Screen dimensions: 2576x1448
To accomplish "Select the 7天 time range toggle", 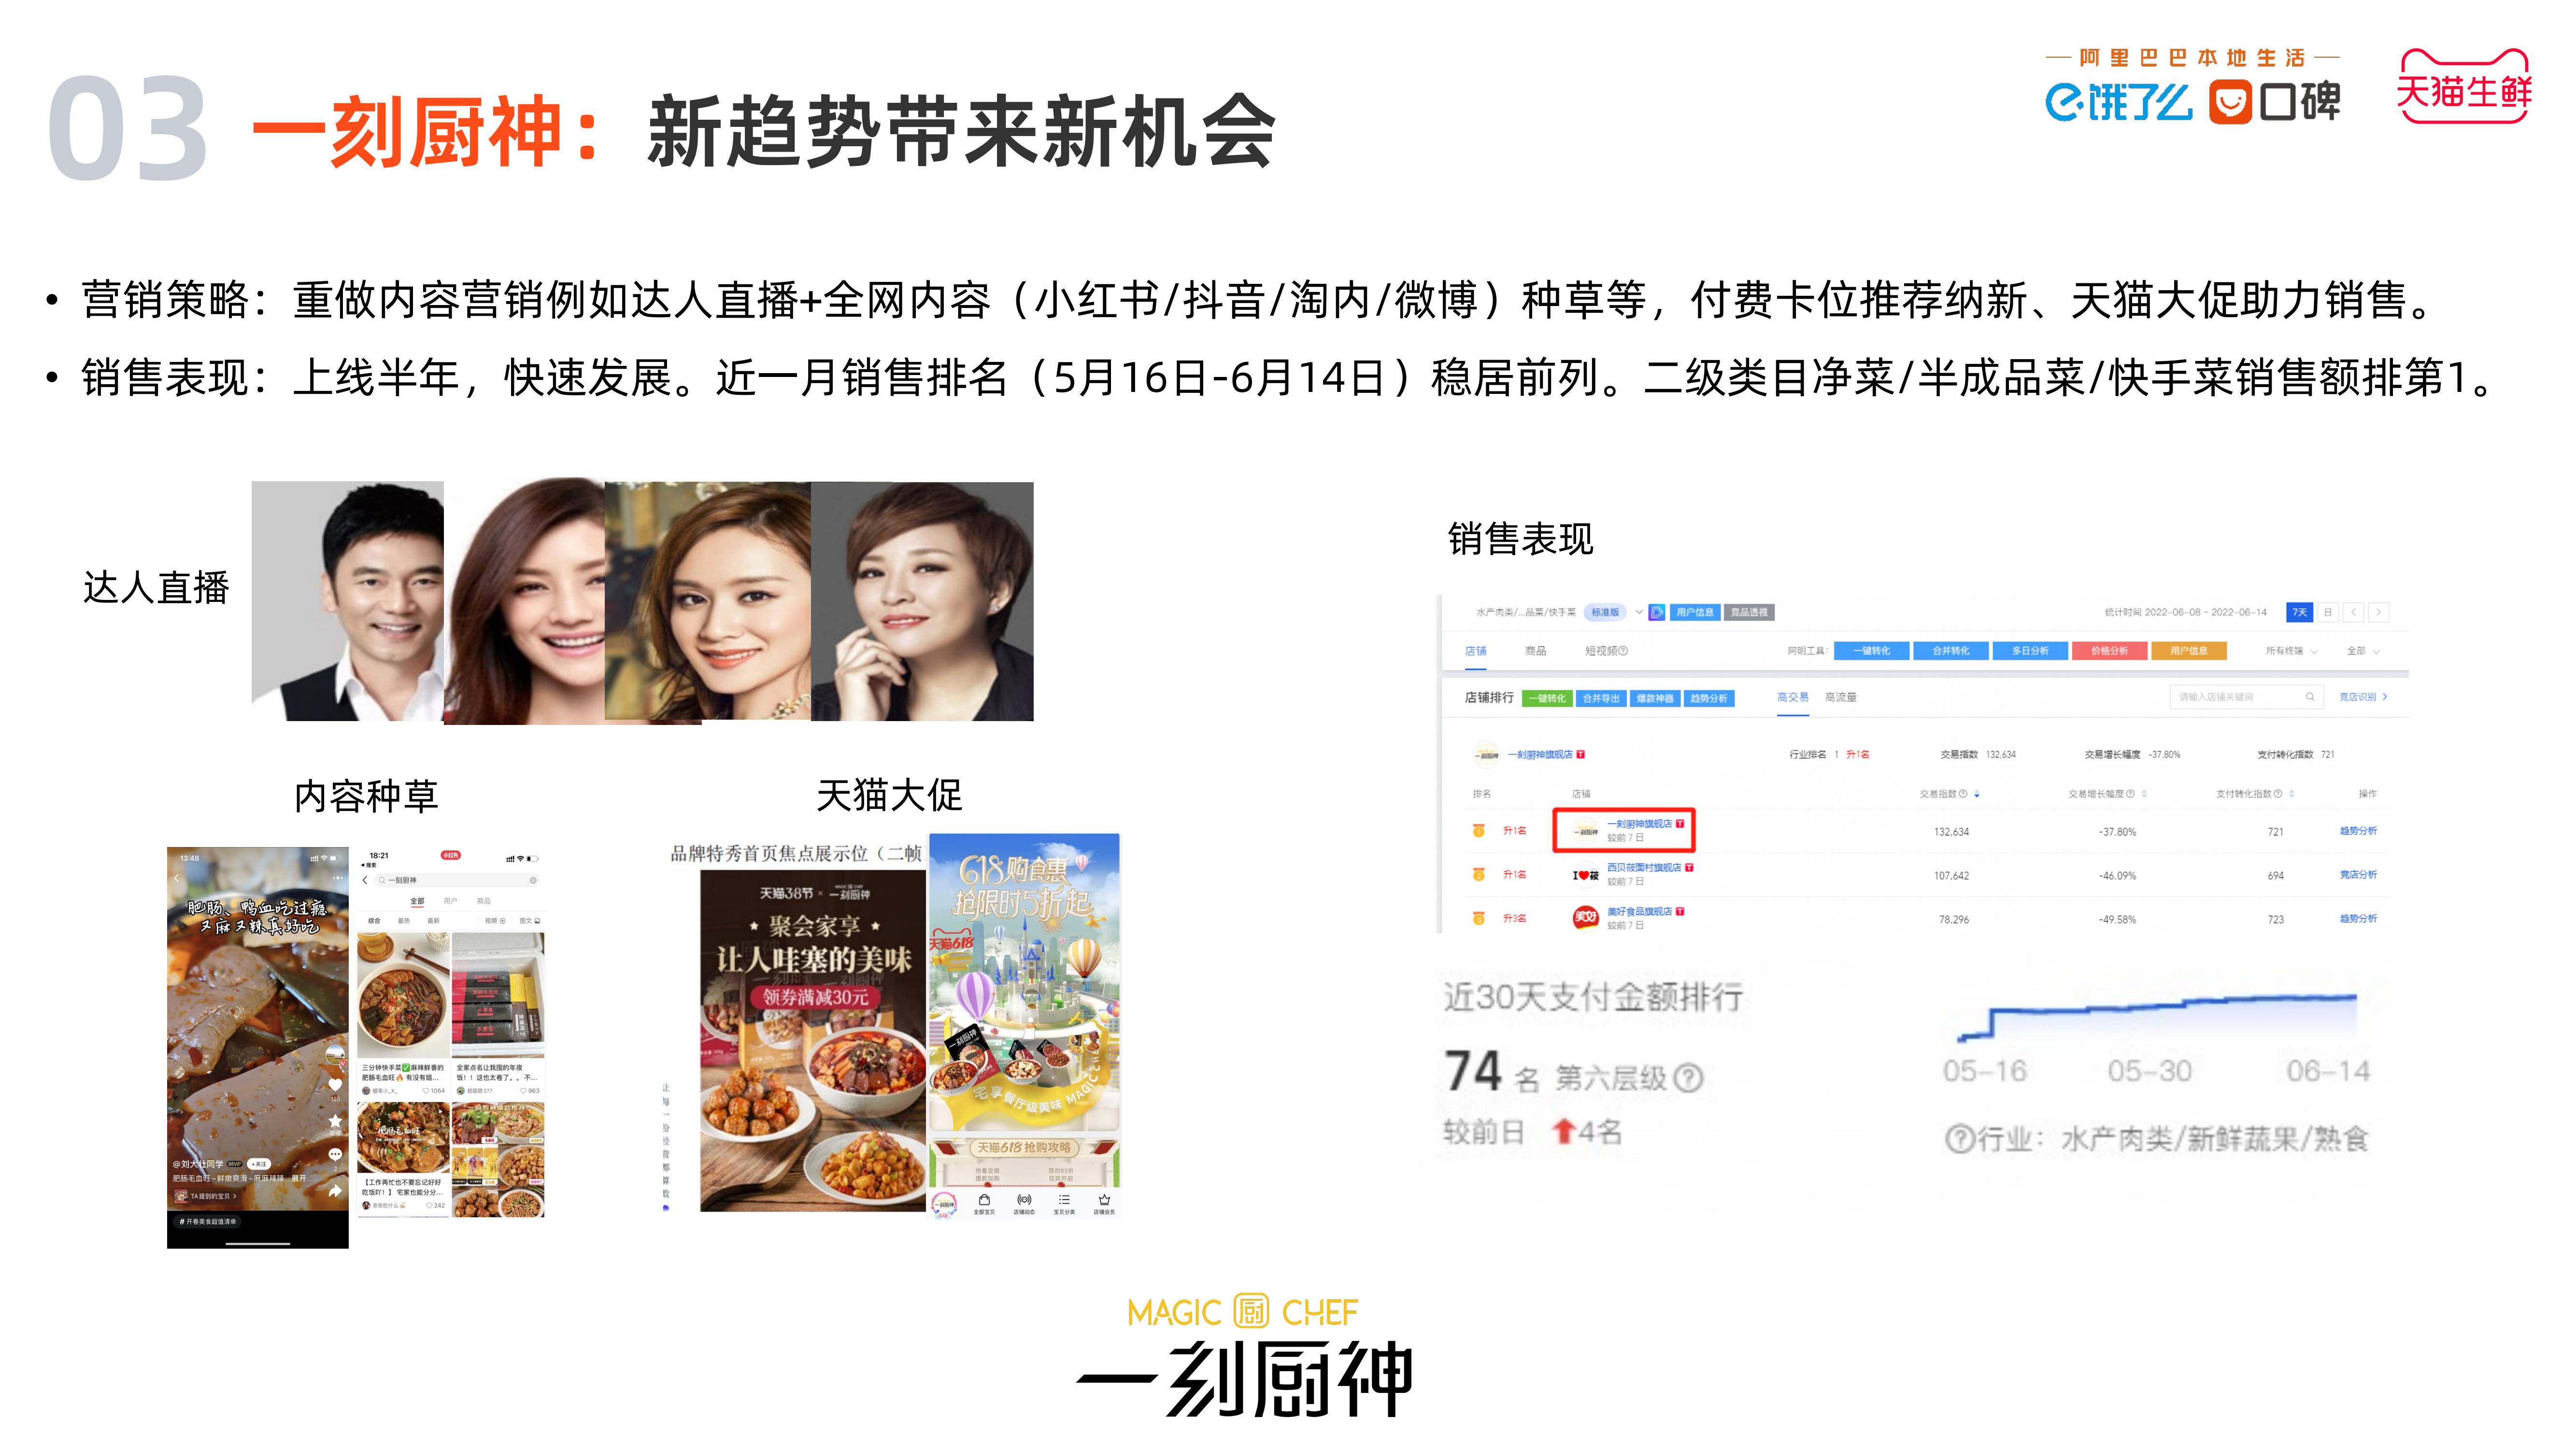I will click(x=2300, y=612).
